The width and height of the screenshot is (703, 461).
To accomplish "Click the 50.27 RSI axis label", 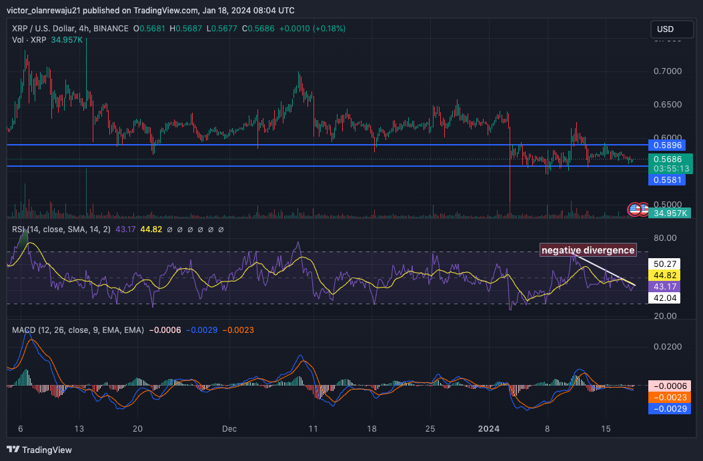I will coord(664,264).
